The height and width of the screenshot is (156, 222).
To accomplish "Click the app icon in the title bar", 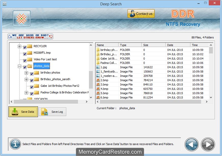I will 5,3.
